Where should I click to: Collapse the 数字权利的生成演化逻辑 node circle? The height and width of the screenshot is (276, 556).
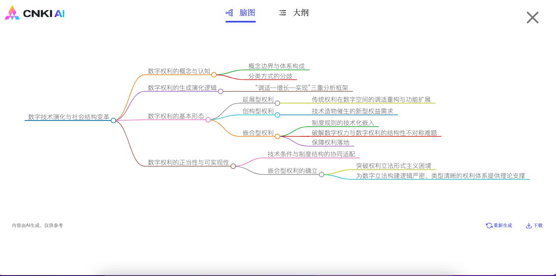(221, 91)
